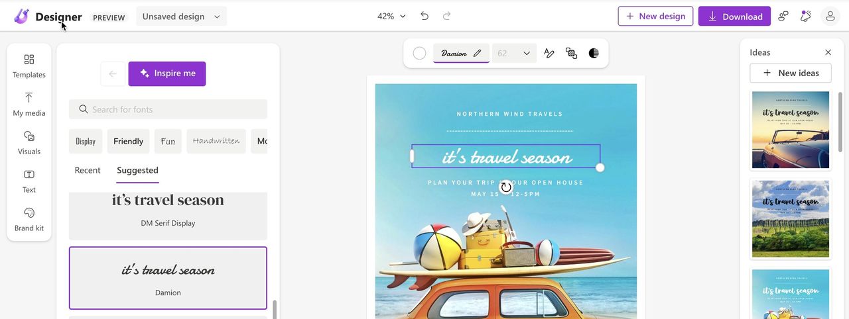Open the white text color swatch

click(419, 54)
